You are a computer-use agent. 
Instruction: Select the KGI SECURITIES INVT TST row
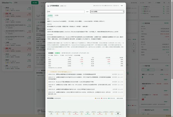click(18, 37)
